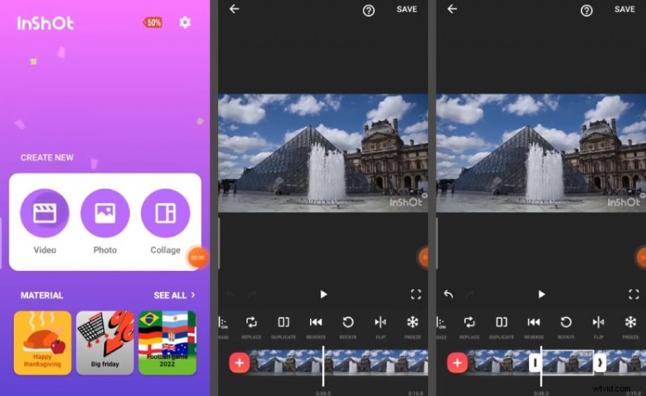This screenshot has height=396, width=646.
Task: Select Rotate tool in right editor
Action: [x=566, y=327]
